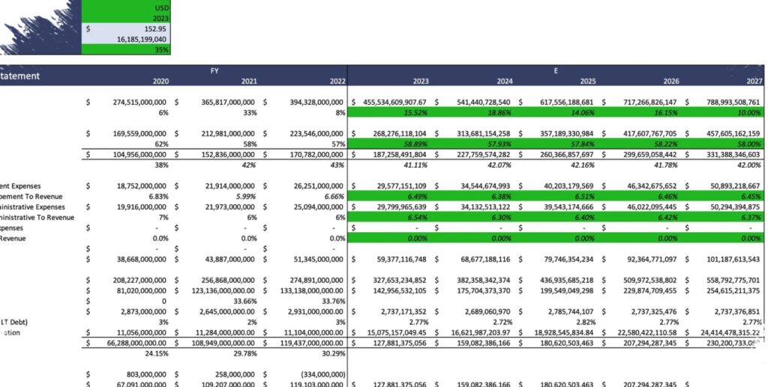The image size is (768, 387).
Task: Select the 2020 revenue cell 274,515,000,000
Action: tap(139, 102)
